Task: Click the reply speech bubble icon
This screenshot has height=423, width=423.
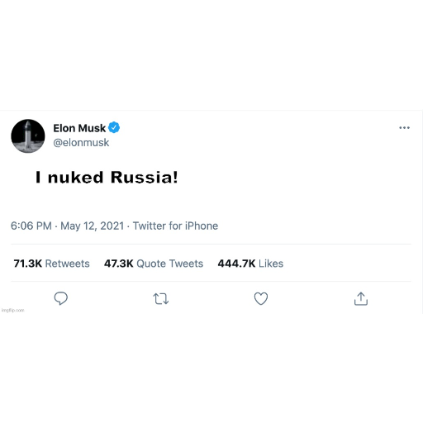Action: (61, 298)
